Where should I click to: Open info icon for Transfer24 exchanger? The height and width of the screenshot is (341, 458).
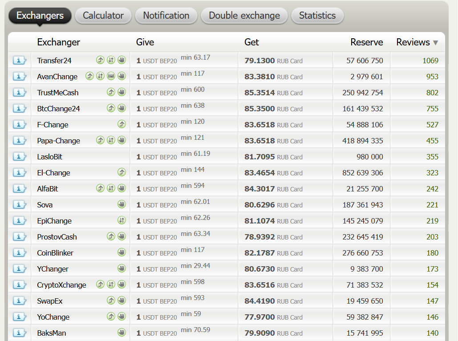click(x=19, y=61)
